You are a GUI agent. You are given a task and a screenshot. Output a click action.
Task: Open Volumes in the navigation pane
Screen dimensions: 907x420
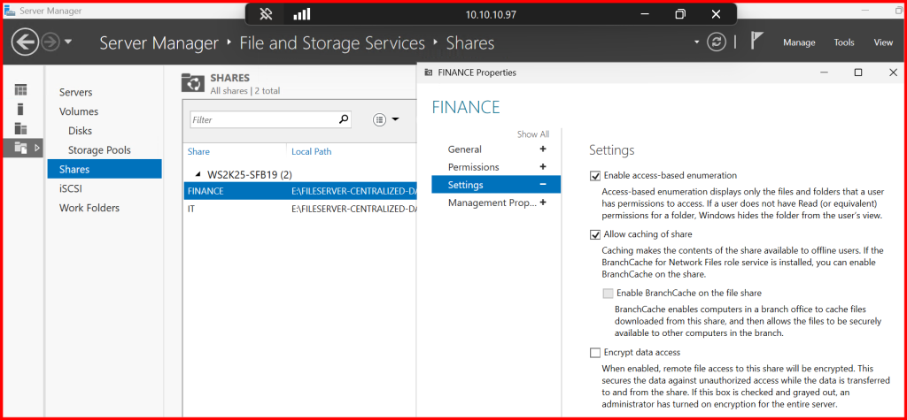(78, 111)
